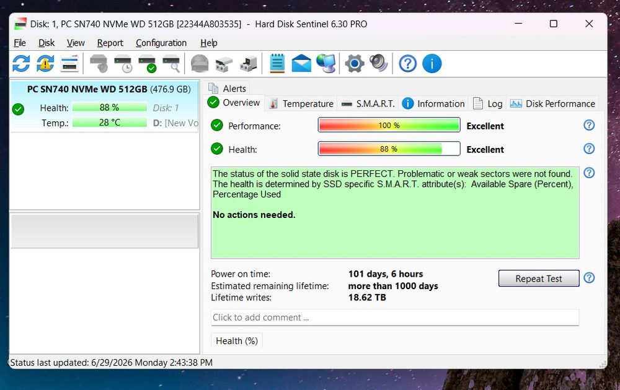Open settings via the gear toolbar icon
This screenshot has width=620, height=390.
point(354,64)
